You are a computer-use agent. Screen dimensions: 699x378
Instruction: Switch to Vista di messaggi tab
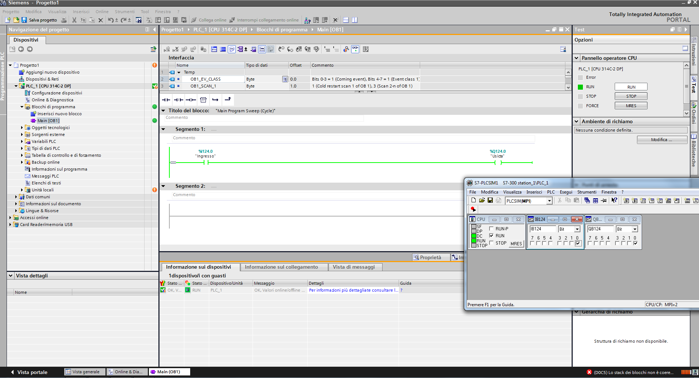[x=353, y=267]
